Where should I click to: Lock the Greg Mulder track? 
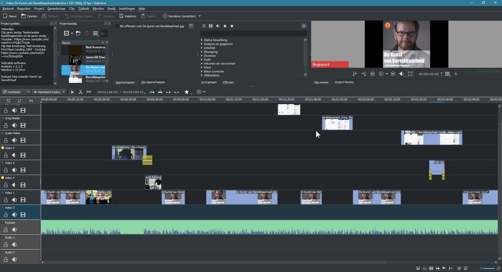(6, 126)
